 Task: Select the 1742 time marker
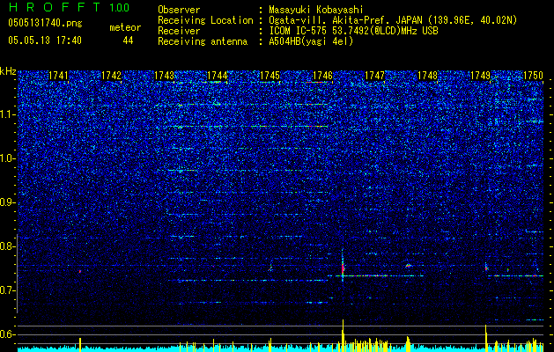click(x=111, y=76)
